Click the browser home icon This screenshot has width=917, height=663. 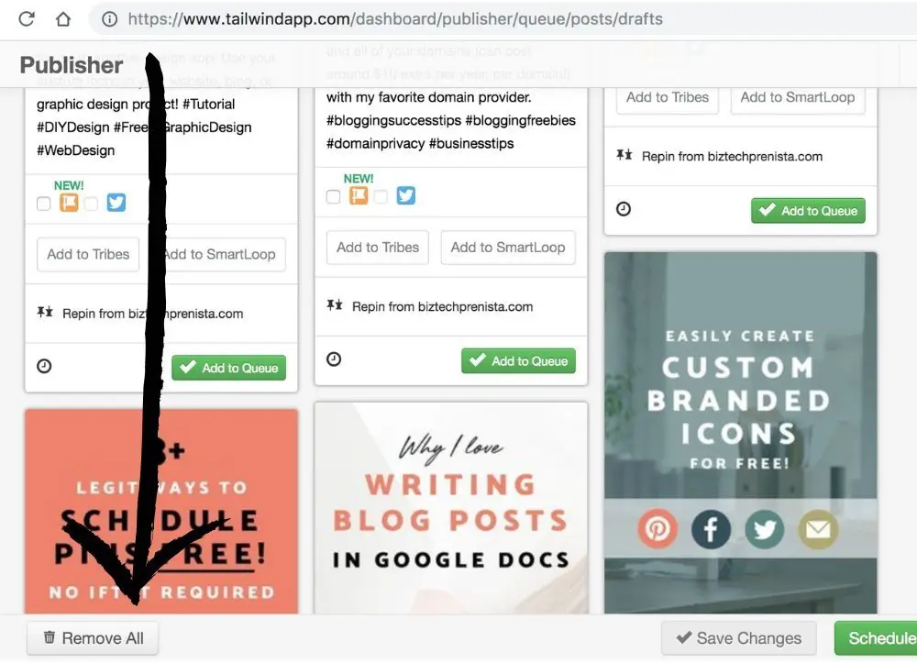tap(63, 19)
